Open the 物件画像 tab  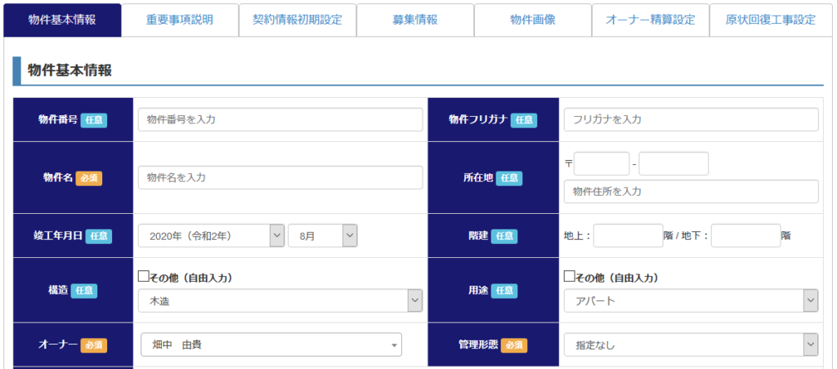(x=533, y=20)
